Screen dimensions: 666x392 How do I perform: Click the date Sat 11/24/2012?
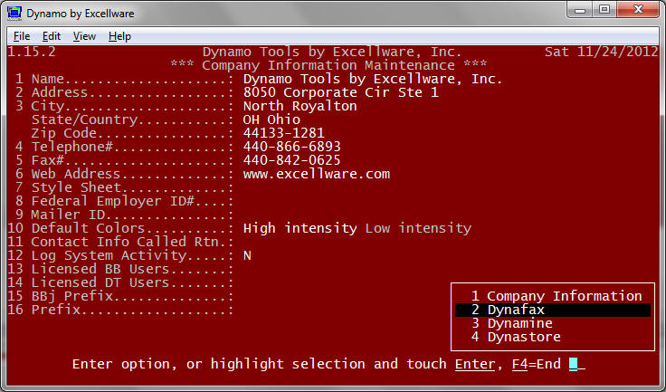(x=602, y=52)
